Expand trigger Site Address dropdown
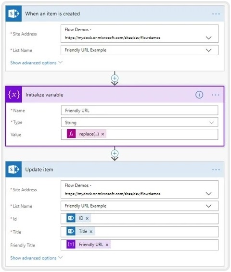The width and height of the screenshot is (231, 272). coord(208,37)
